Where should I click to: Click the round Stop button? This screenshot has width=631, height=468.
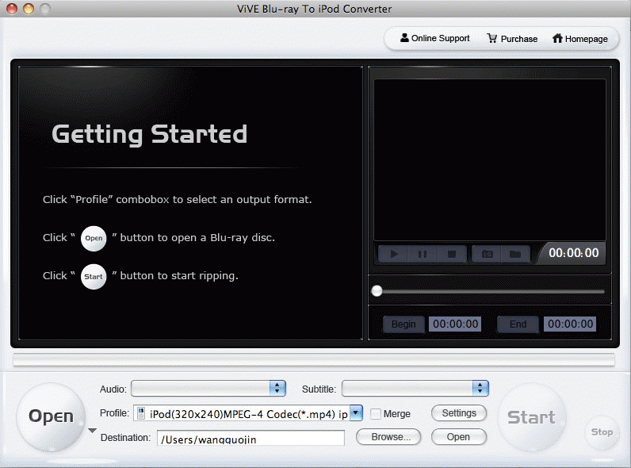pos(602,432)
